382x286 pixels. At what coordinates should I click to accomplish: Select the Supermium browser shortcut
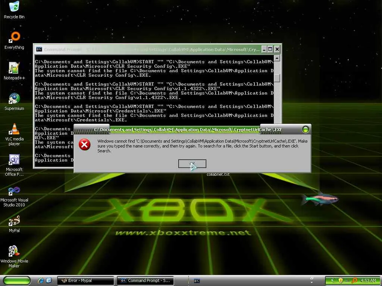[x=14, y=101]
